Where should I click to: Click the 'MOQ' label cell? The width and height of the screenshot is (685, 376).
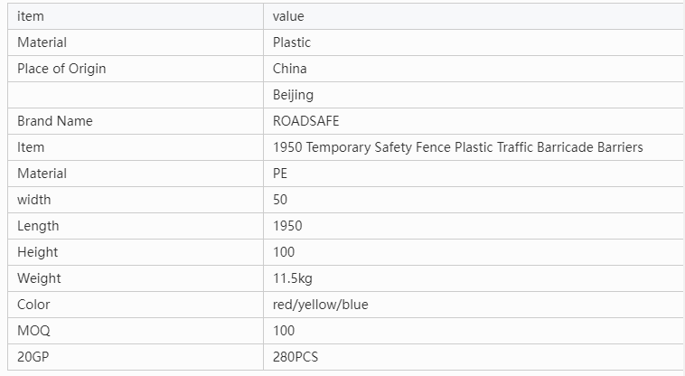[x=33, y=331]
